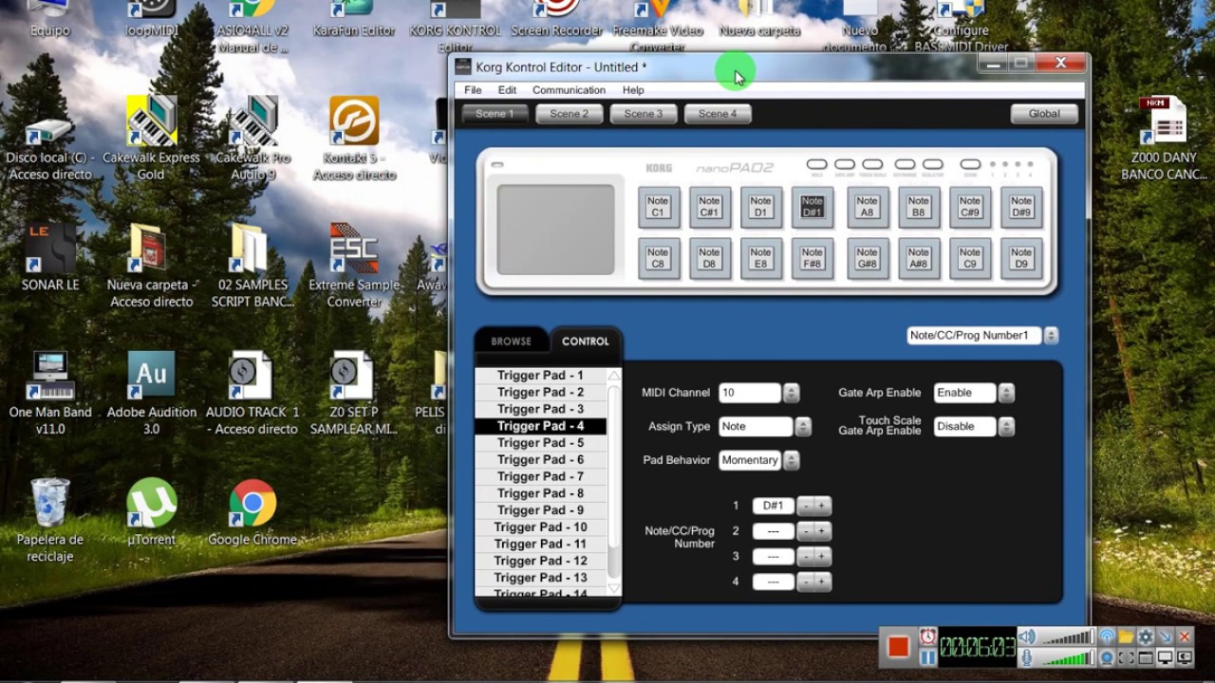The height and width of the screenshot is (683, 1215).
Task: Click the Note A8 pad
Action: click(x=867, y=207)
